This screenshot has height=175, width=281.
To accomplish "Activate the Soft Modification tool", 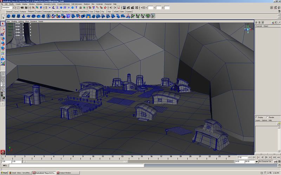I will tap(3, 58).
